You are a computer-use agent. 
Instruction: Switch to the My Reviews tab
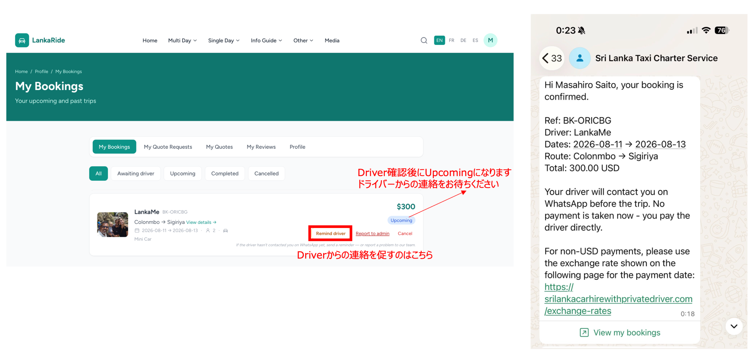261,147
